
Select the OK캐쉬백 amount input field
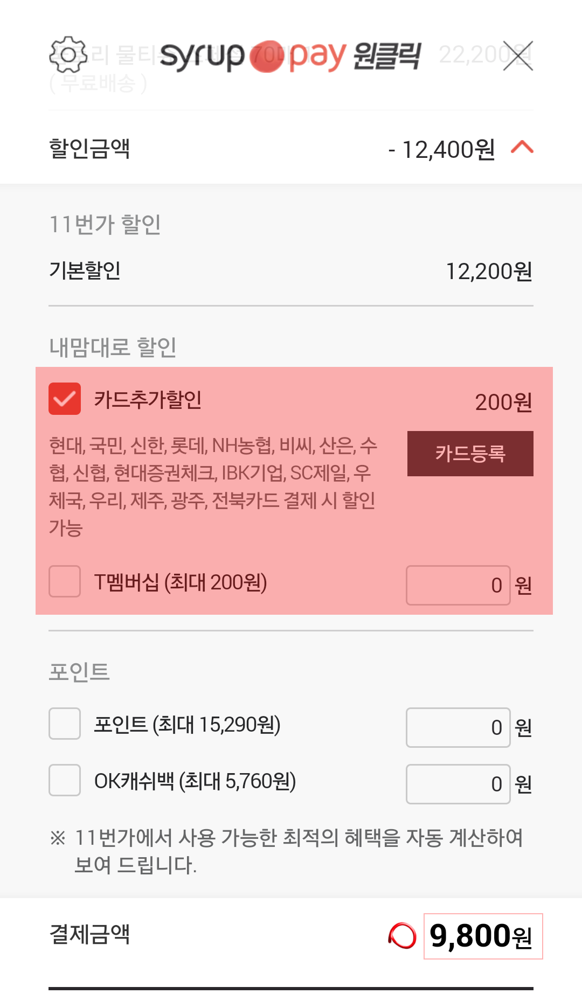458,784
